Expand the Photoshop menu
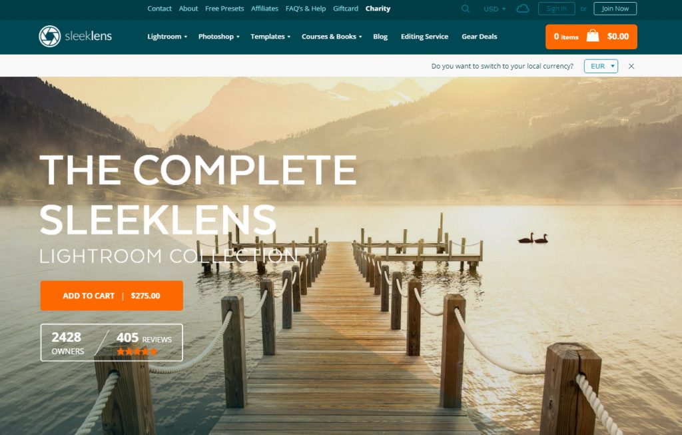682x435 pixels. click(218, 37)
